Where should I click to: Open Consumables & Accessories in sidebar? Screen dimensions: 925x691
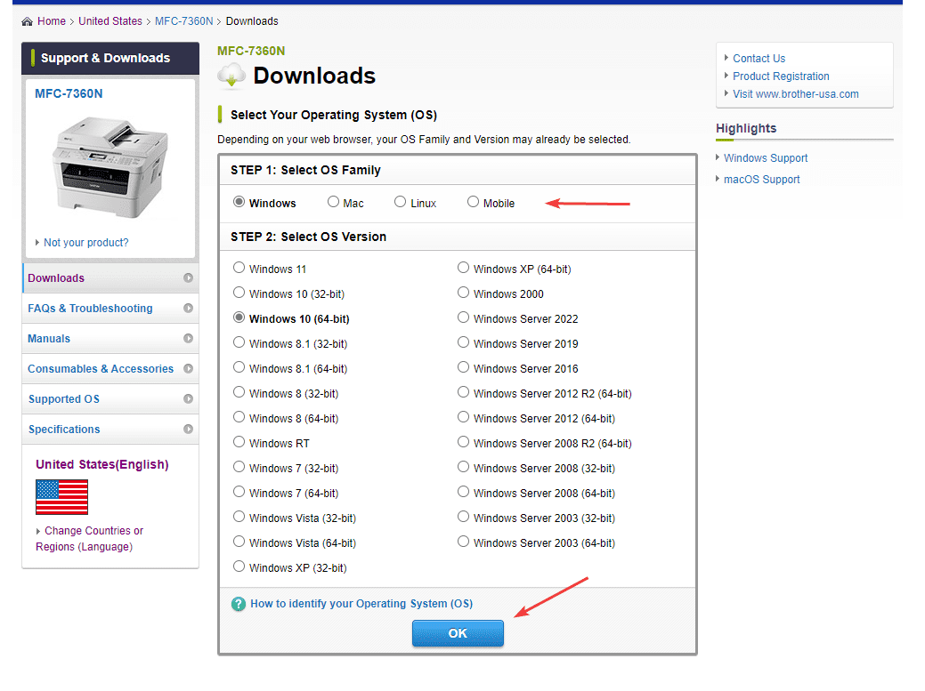click(x=101, y=369)
